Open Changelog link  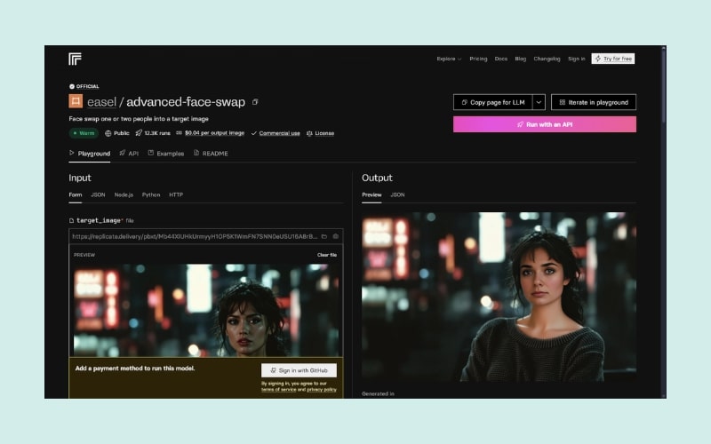pos(547,59)
